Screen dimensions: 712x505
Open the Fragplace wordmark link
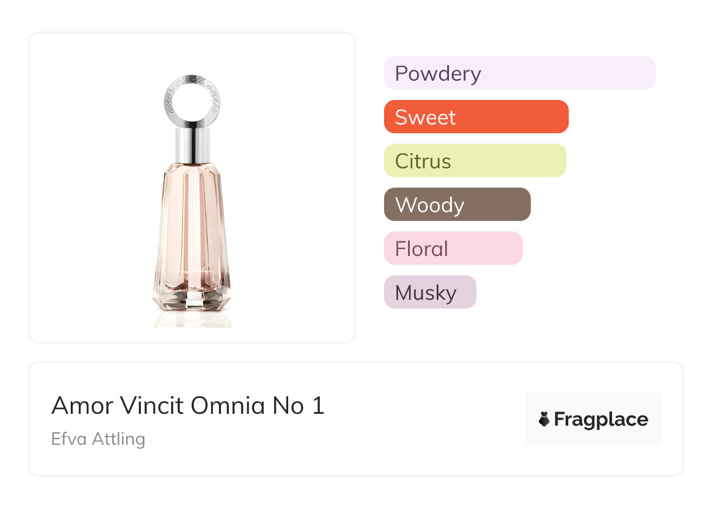(x=601, y=420)
